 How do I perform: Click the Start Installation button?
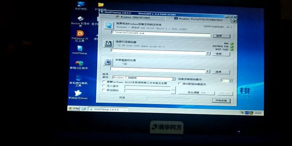click(221, 101)
